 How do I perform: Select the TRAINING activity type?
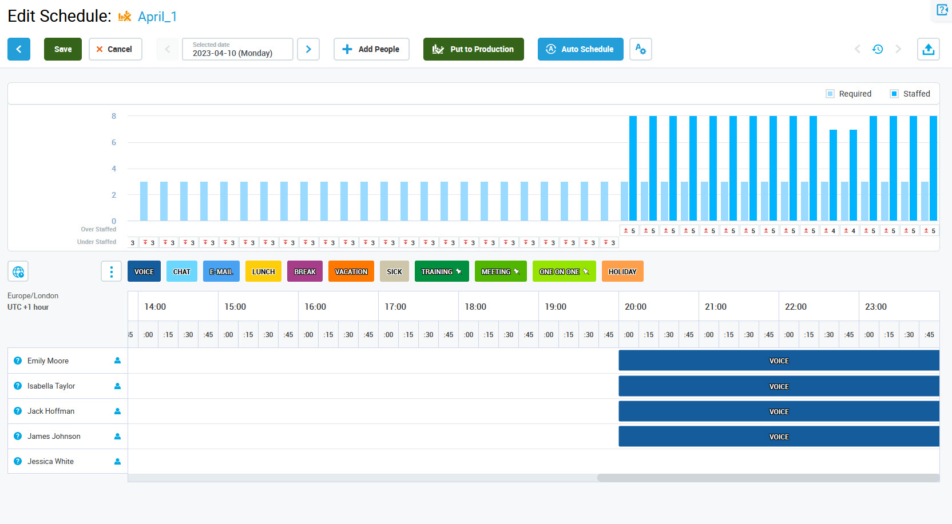click(x=441, y=271)
